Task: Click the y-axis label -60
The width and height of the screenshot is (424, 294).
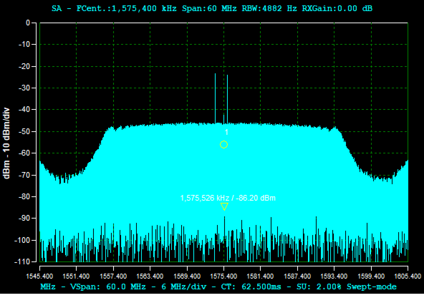Action: [25, 153]
